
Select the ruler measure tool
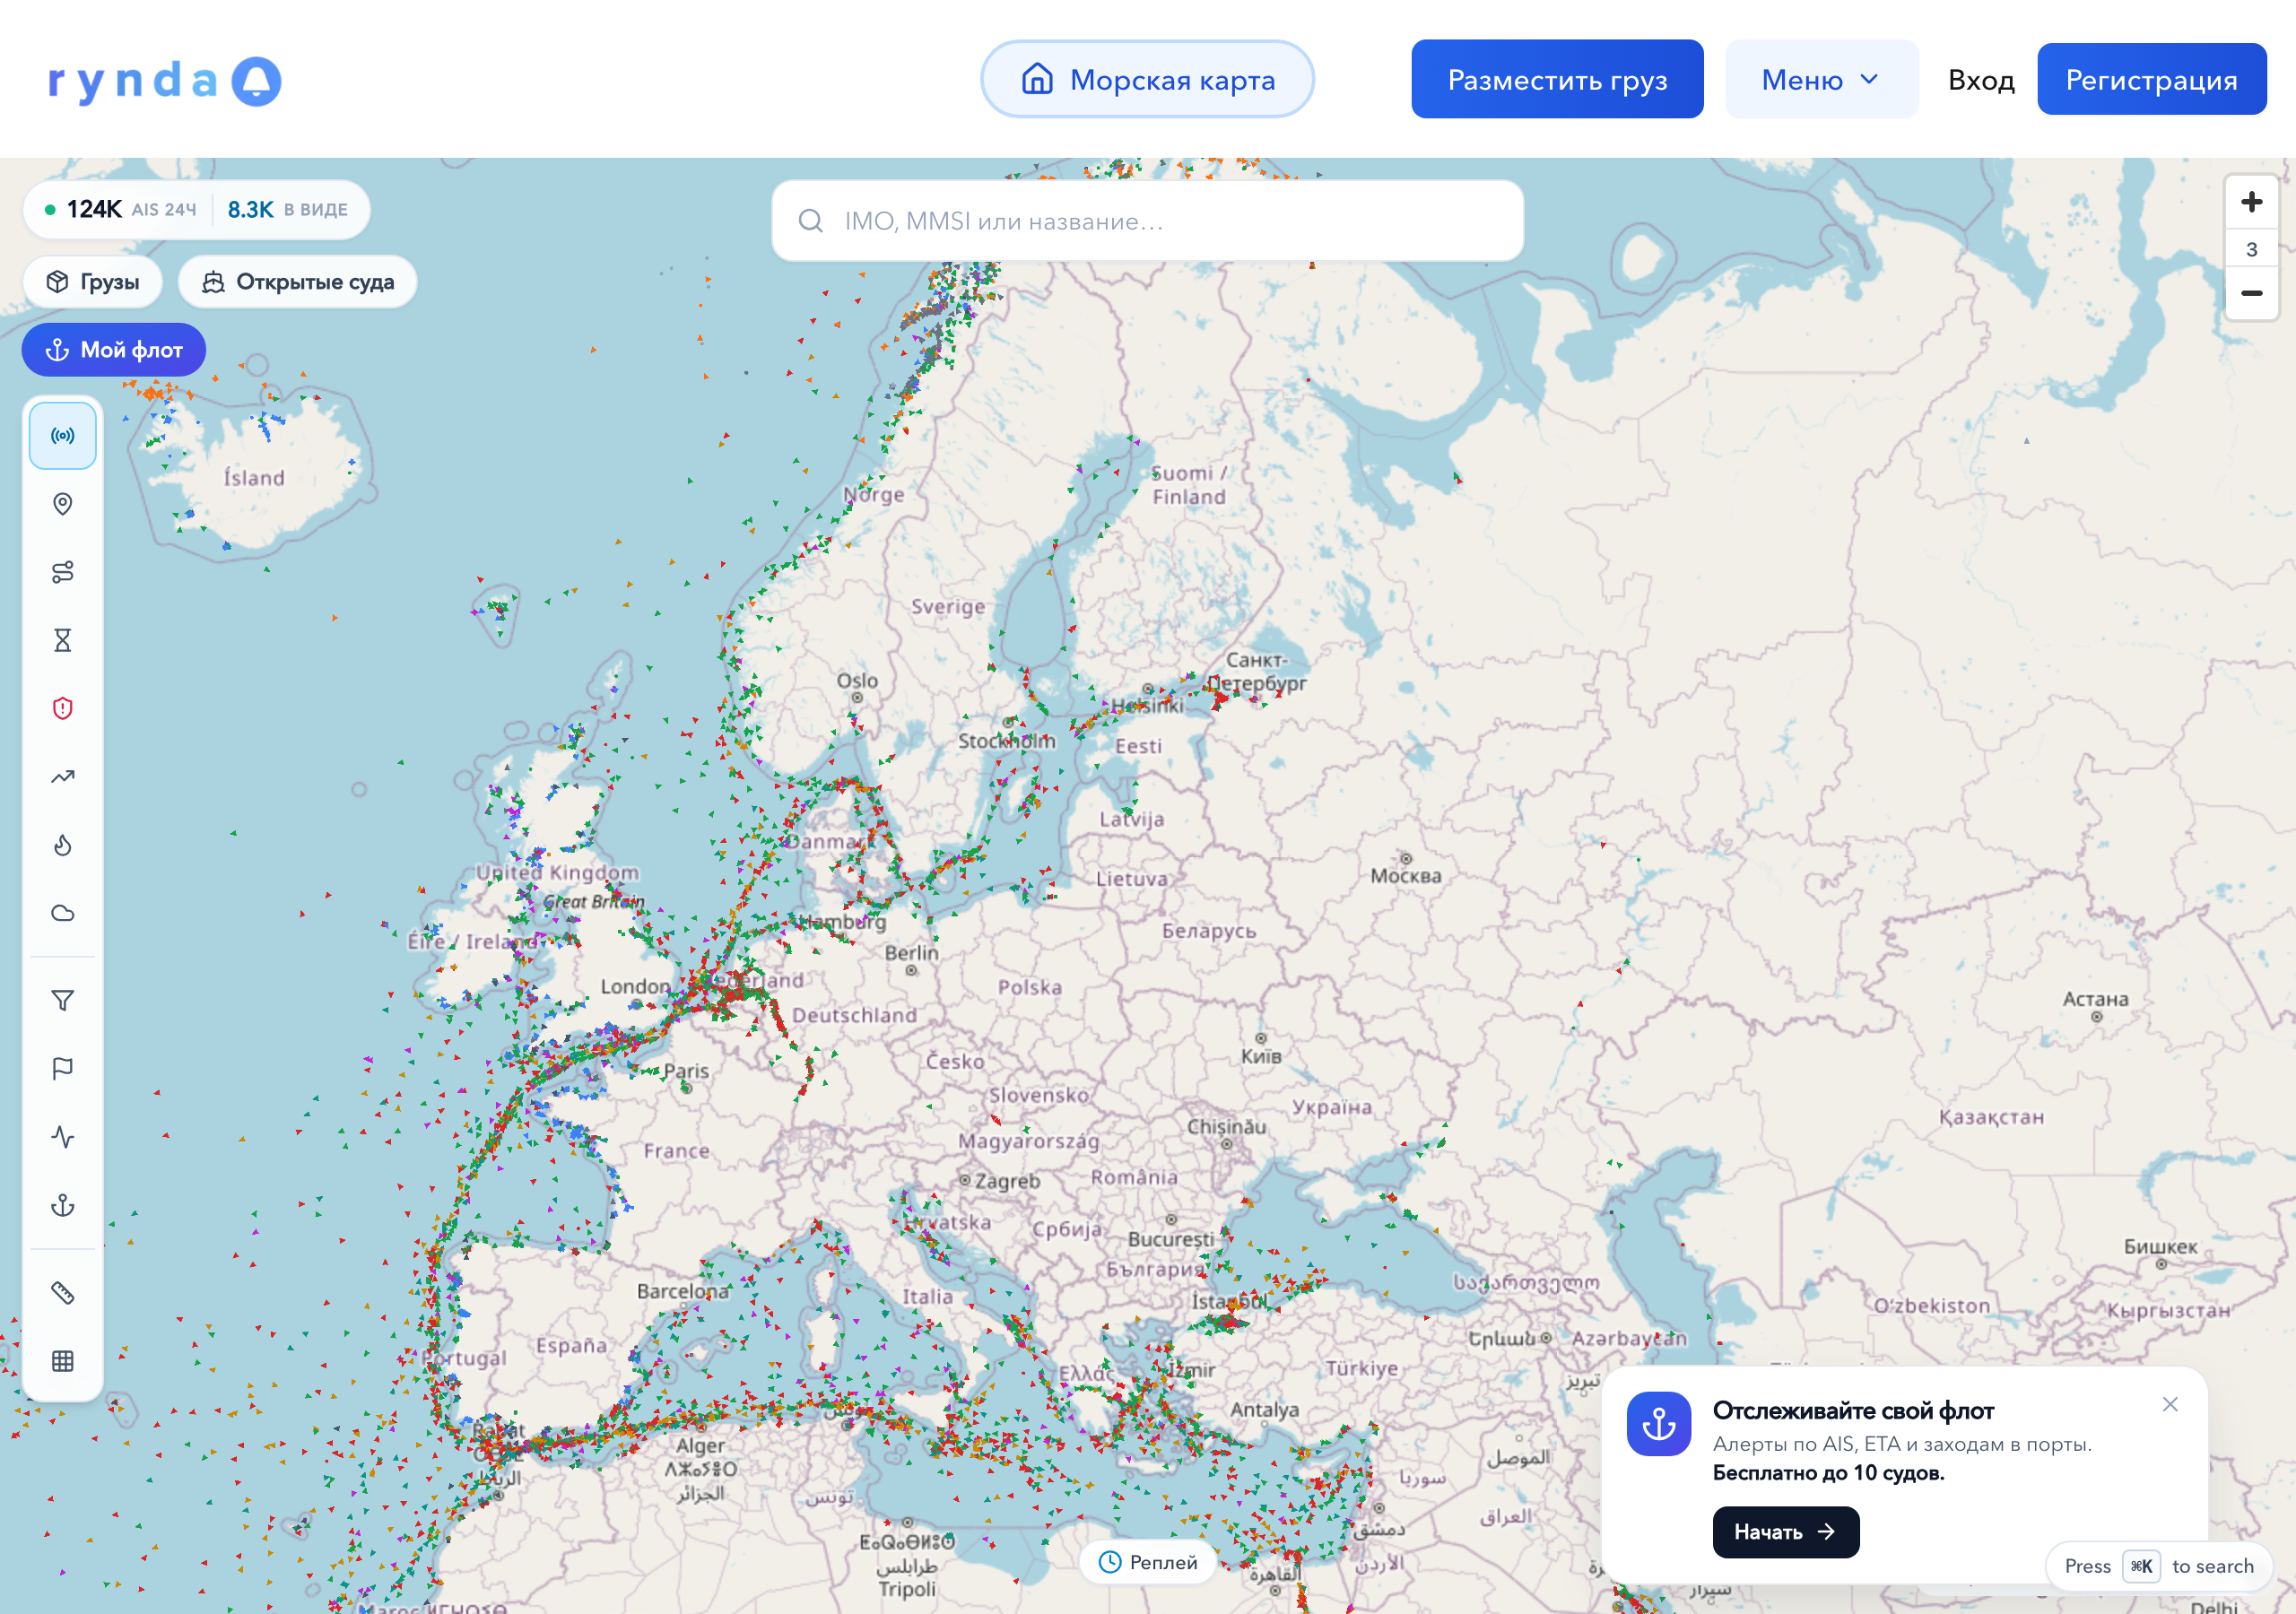point(62,1293)
